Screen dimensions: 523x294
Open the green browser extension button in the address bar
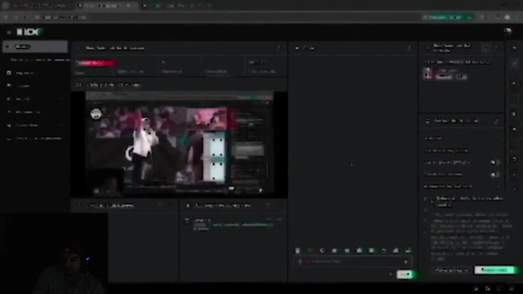point(447,17)
